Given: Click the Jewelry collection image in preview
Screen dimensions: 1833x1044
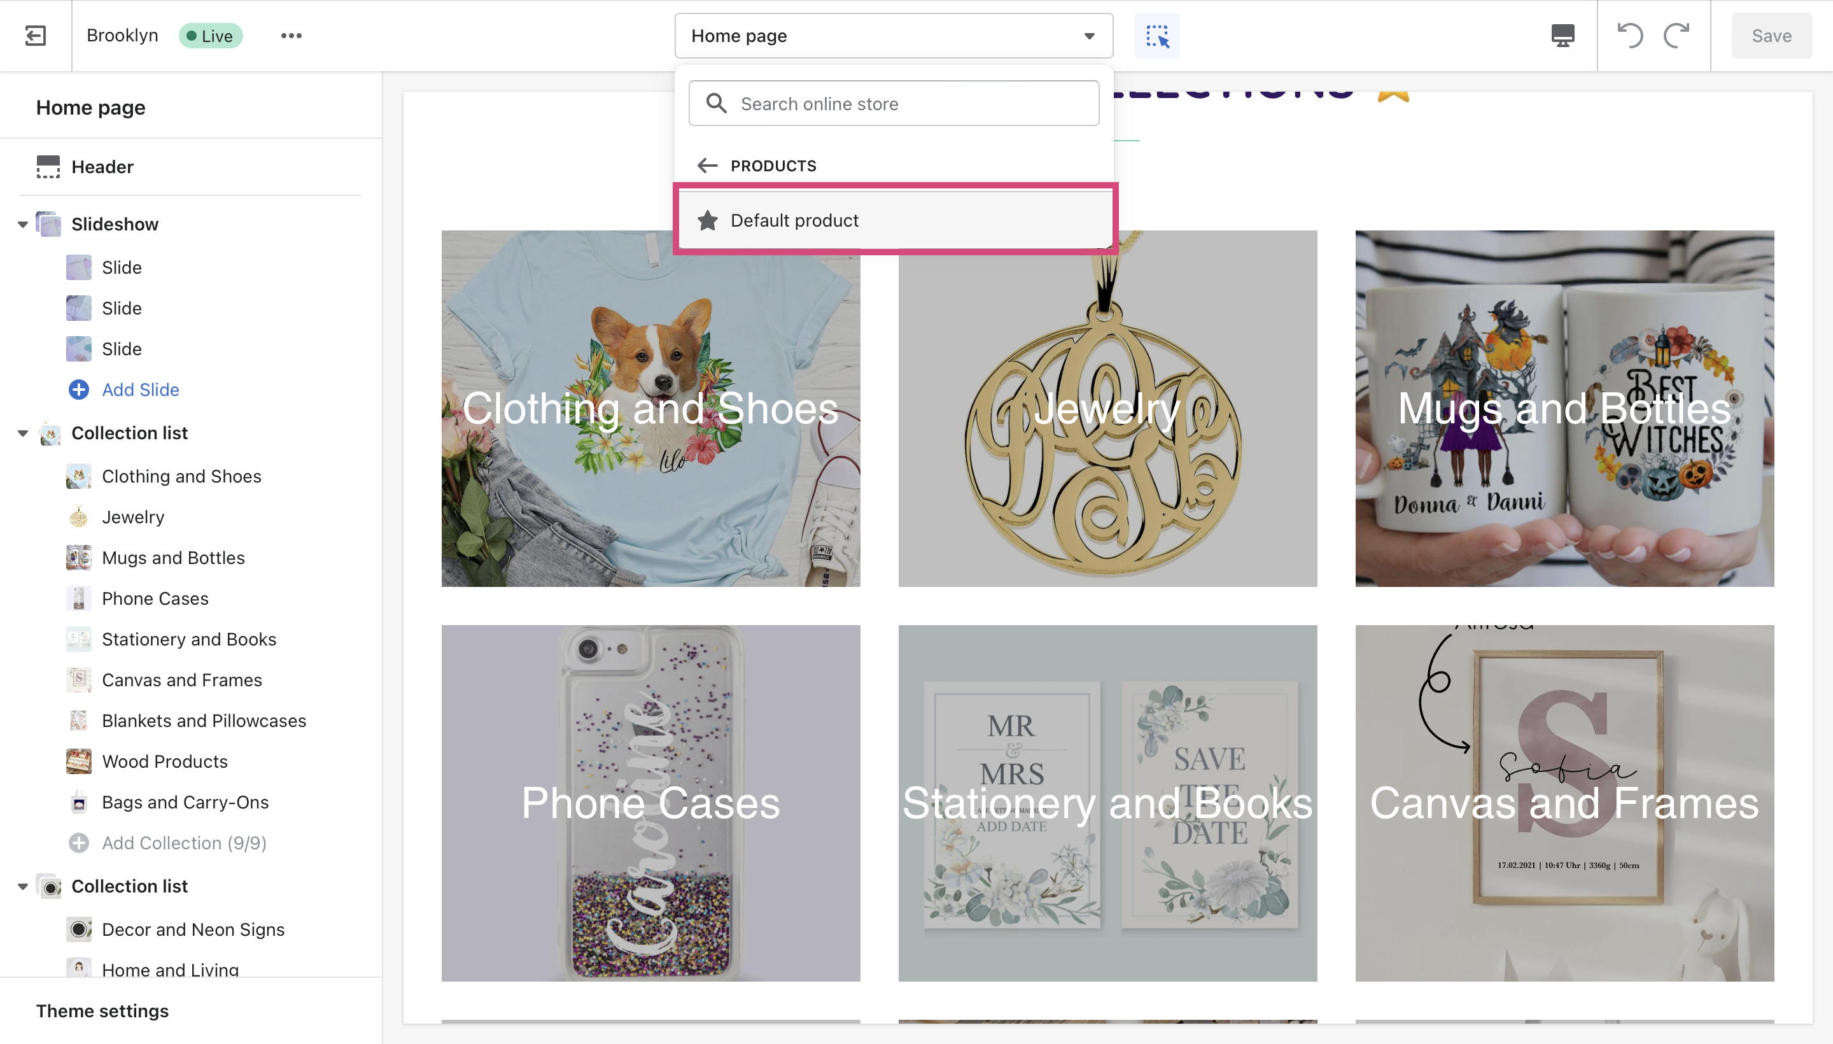Looking at the screenshot, I should pos(1107,409).
